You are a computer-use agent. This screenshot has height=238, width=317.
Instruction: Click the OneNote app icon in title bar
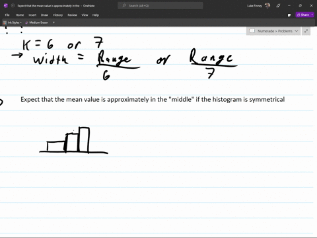[6, 6]
